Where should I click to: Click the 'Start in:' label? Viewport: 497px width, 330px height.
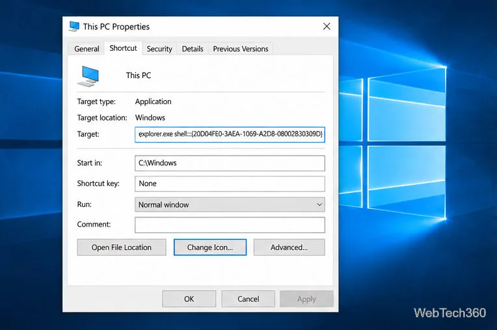[x=89, y=163]
